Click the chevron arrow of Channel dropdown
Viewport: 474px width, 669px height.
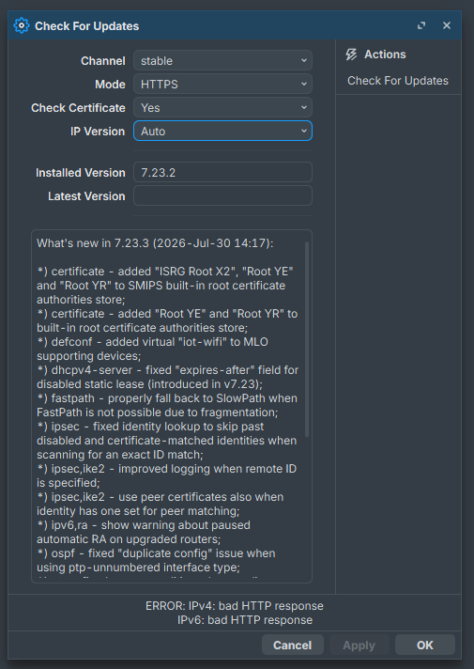pos(303,60)
